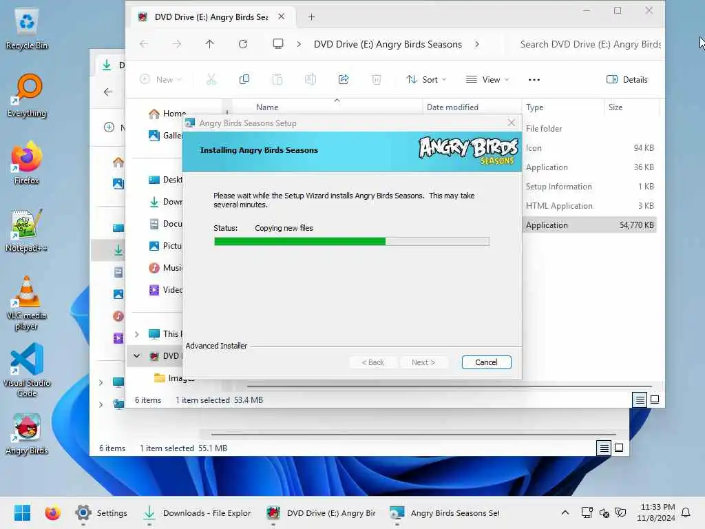Open the See more ellipsis menu

tap(534, 80)
